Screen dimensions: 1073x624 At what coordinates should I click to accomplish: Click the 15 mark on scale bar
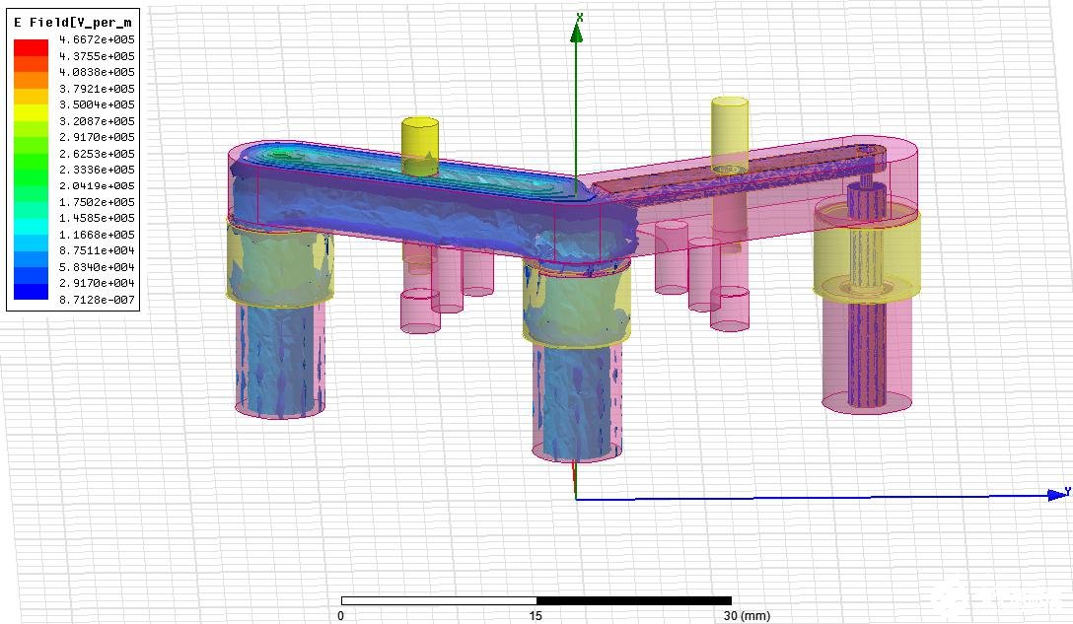point(536,616)
